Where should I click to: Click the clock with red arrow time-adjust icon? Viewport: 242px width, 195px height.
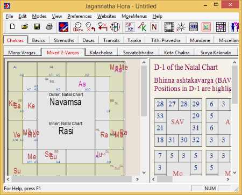coord(103,27)
